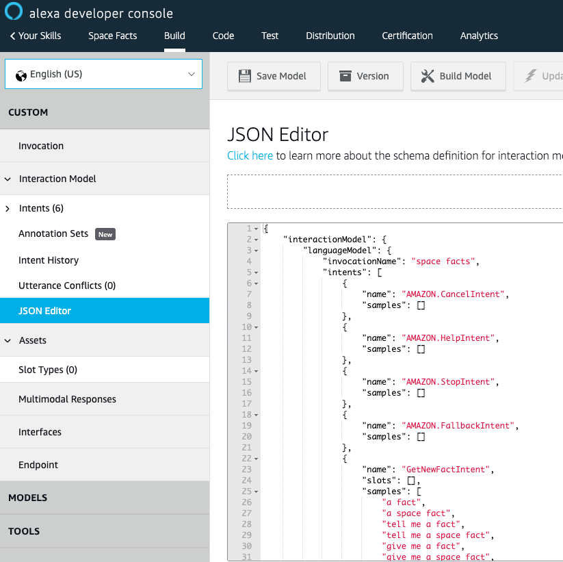Click the box icon on Version button

pyautogui.click(x=346, y=76)
